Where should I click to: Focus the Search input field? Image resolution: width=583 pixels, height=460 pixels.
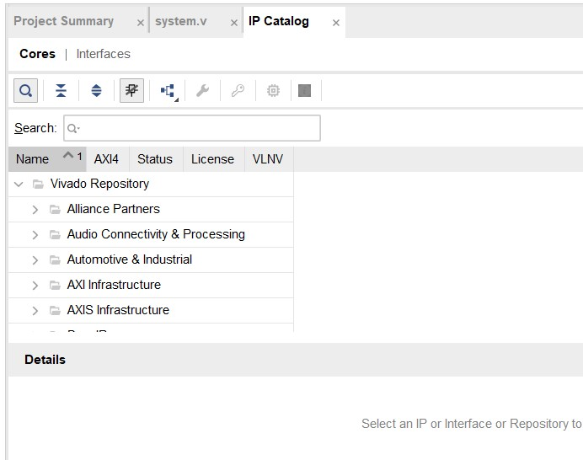pos(192,128)
